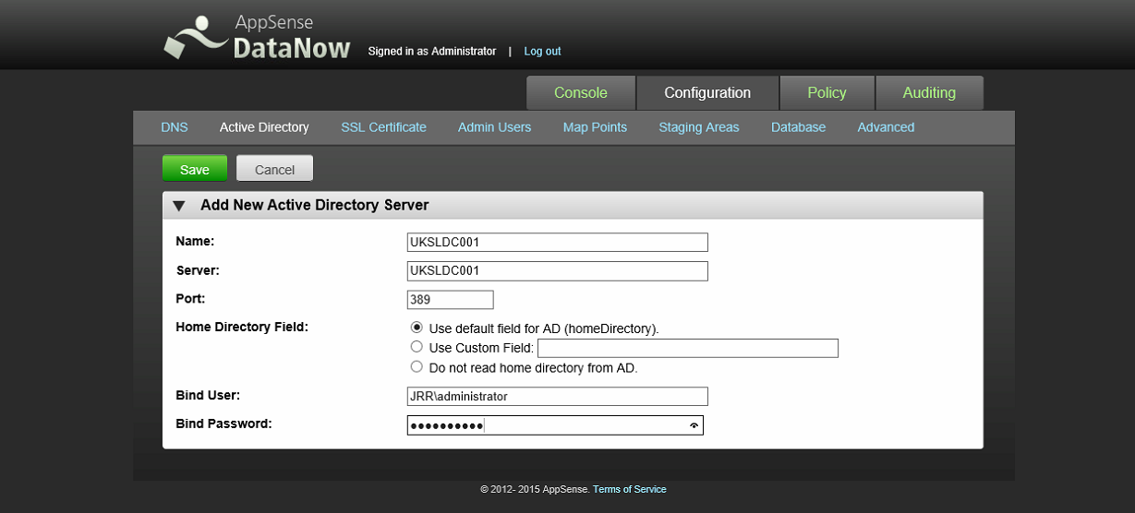The image size is (1135, 513).
Task: Open Advanced settings
Action: click(x=886, y=127)
